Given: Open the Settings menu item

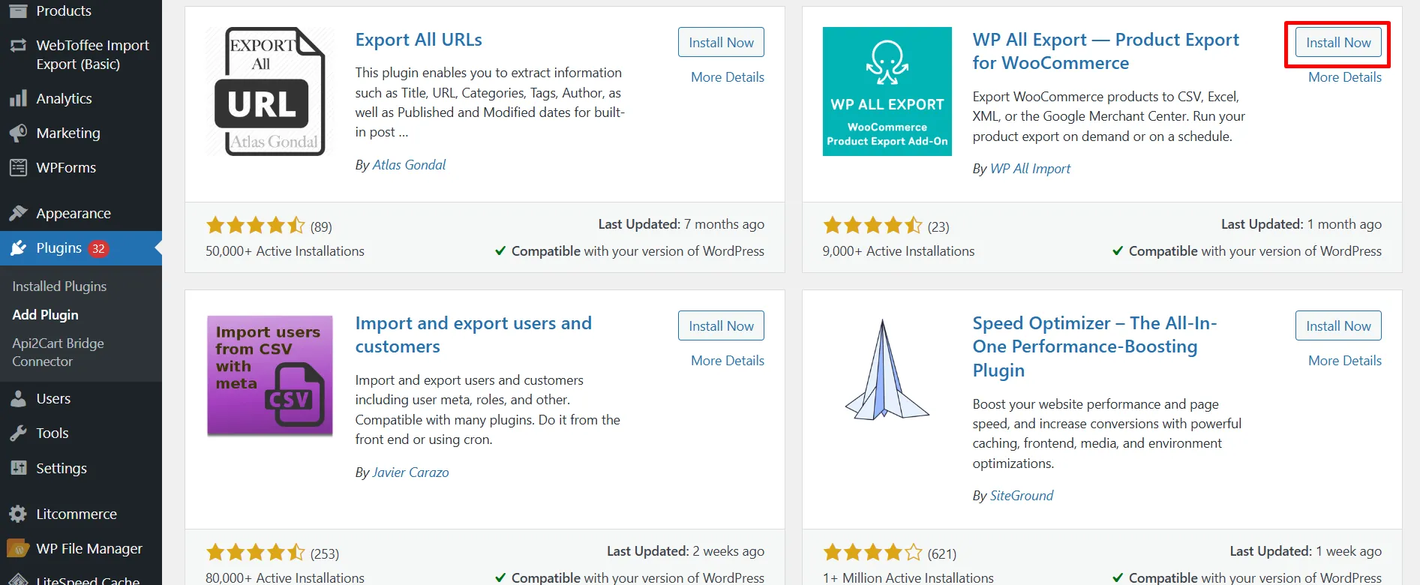Looking at the screenshot, I should click(x=62, y=469).
